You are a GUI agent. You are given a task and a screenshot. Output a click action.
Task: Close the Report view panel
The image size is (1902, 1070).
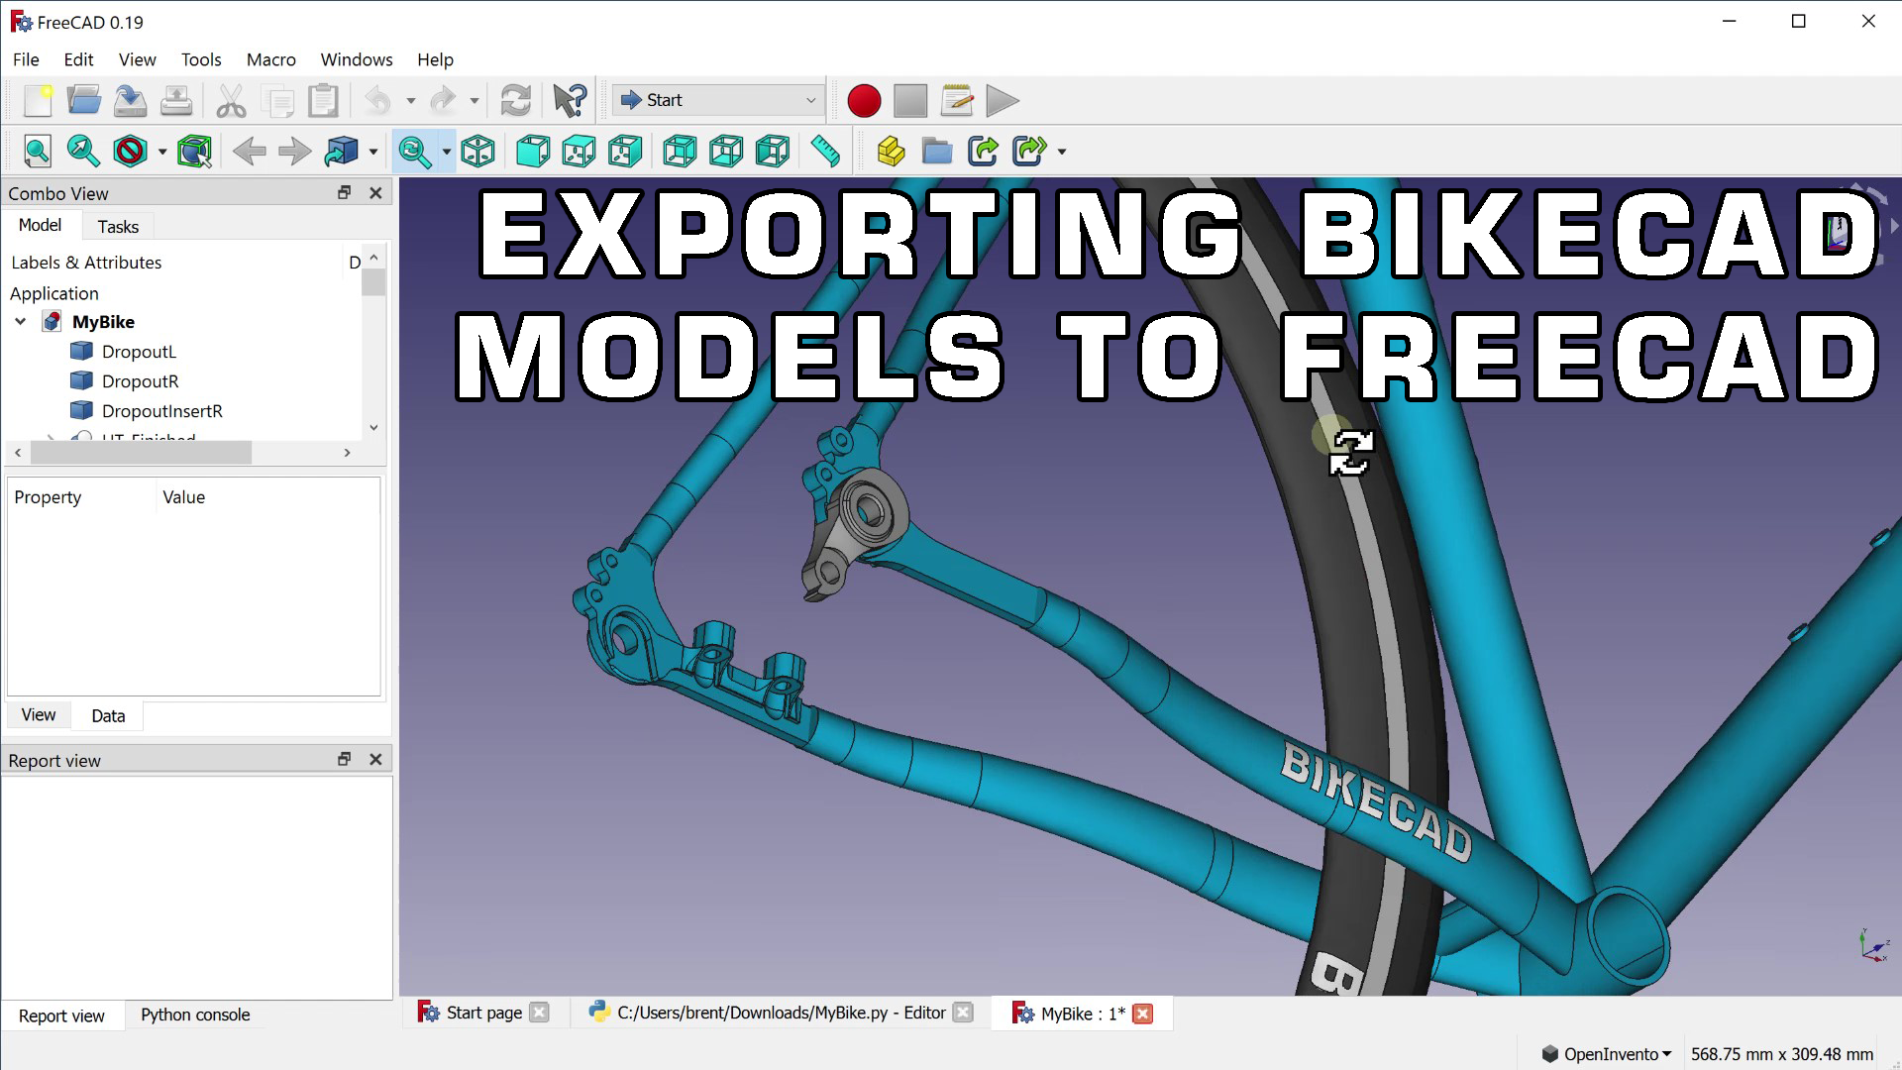click(x=375, y=759)
